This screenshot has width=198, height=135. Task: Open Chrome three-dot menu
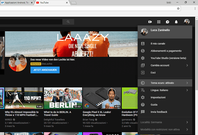point(195,8)
